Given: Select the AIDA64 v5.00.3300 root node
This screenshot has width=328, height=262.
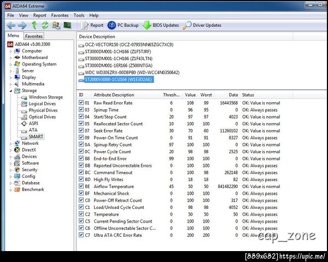Looking at the screenshot, I should click(32, 44).
